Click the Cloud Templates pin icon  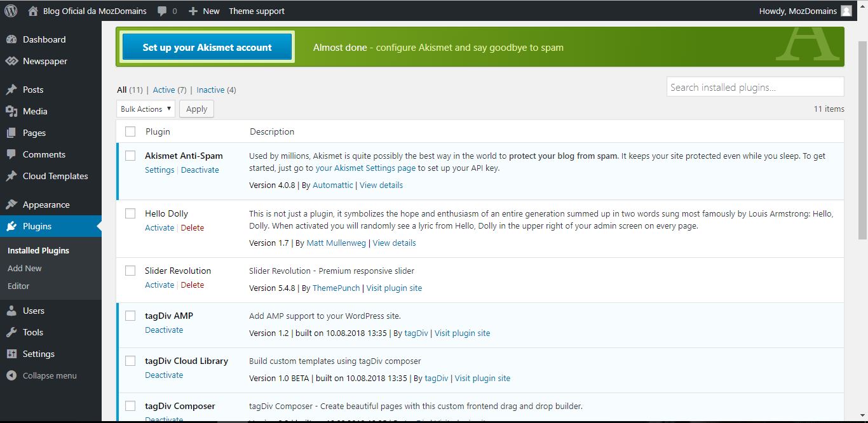11,176
